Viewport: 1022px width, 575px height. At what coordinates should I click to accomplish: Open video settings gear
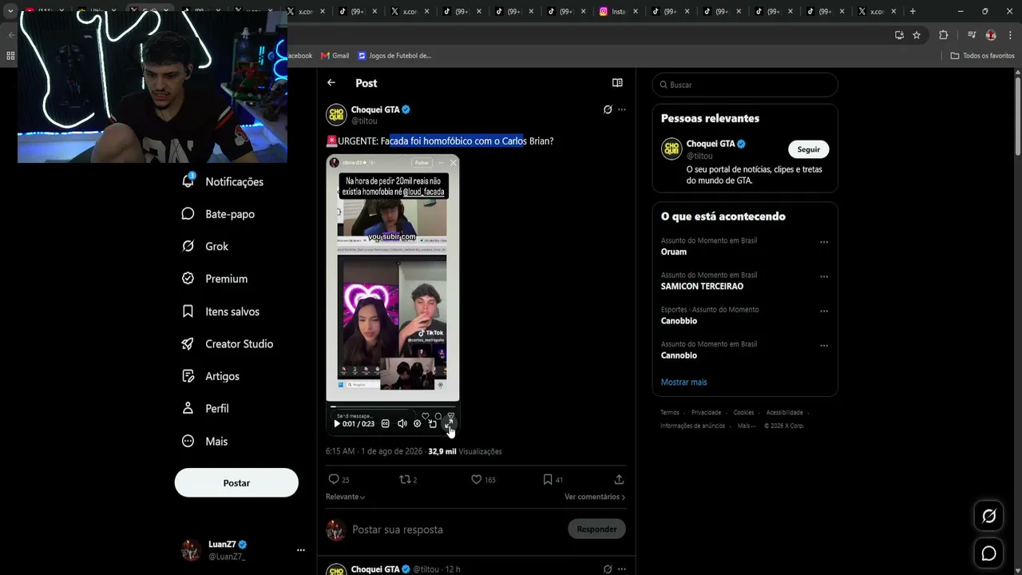[x=417, y=424]
